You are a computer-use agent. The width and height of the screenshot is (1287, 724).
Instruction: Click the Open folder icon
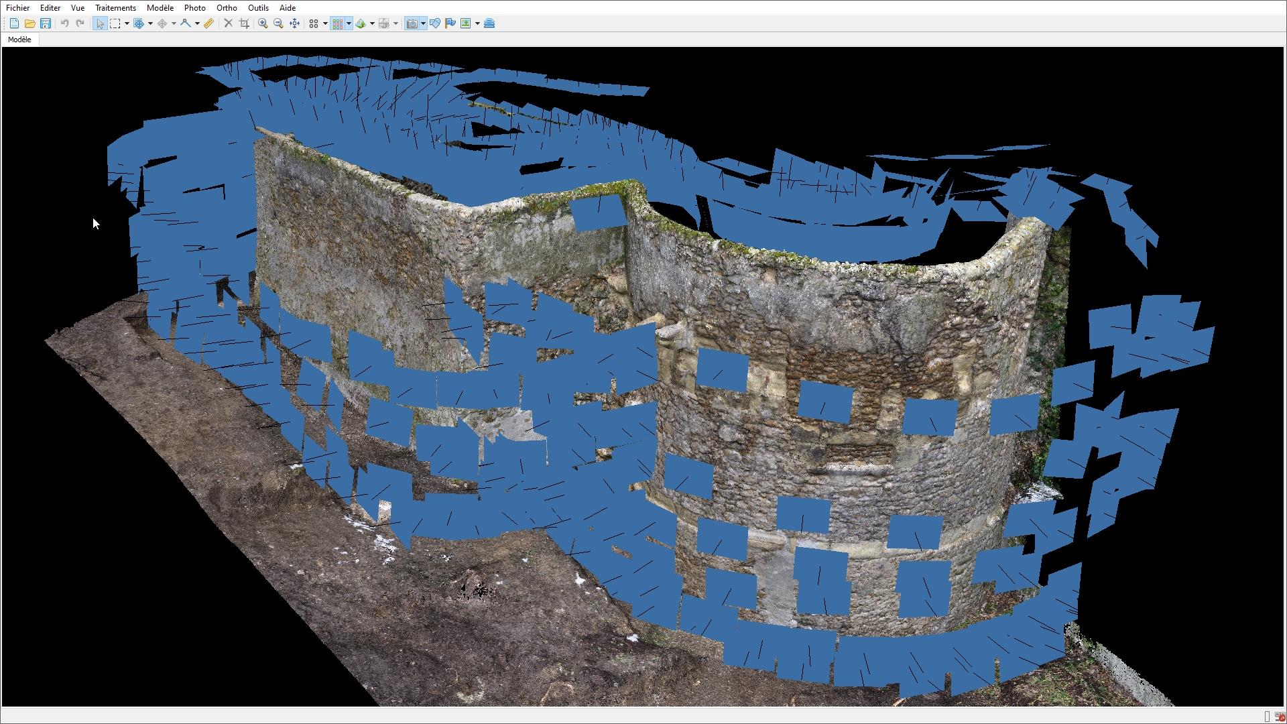(29, 23)
